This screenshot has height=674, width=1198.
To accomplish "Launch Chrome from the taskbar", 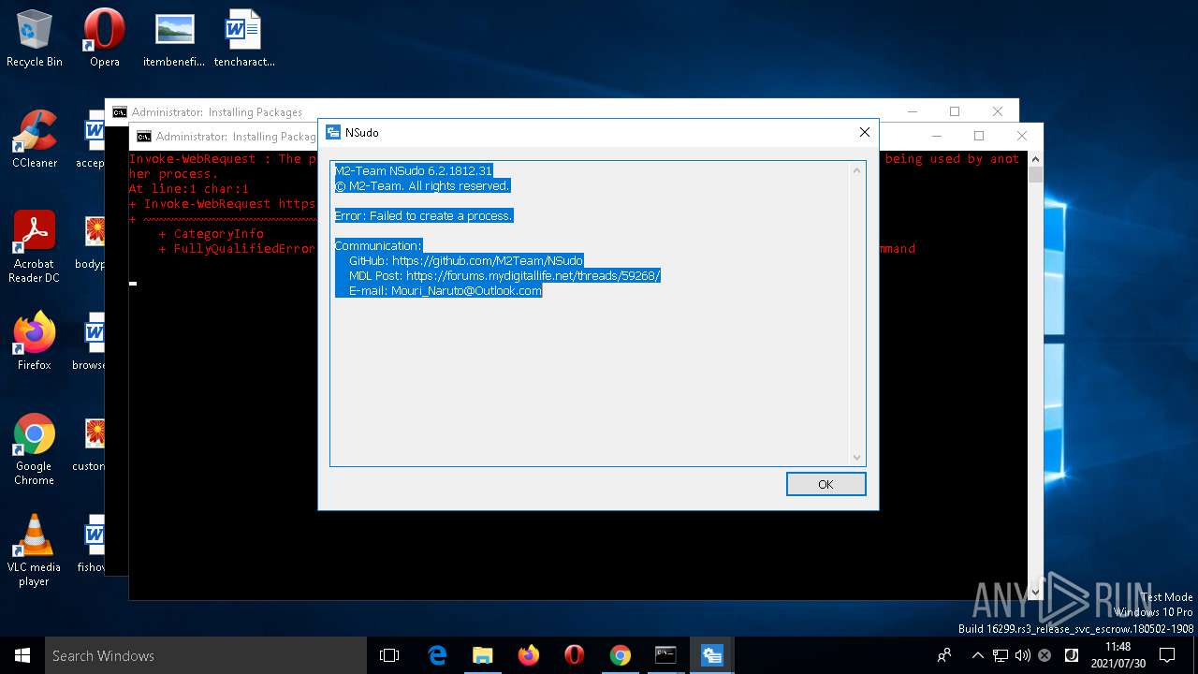I will 620,655.
